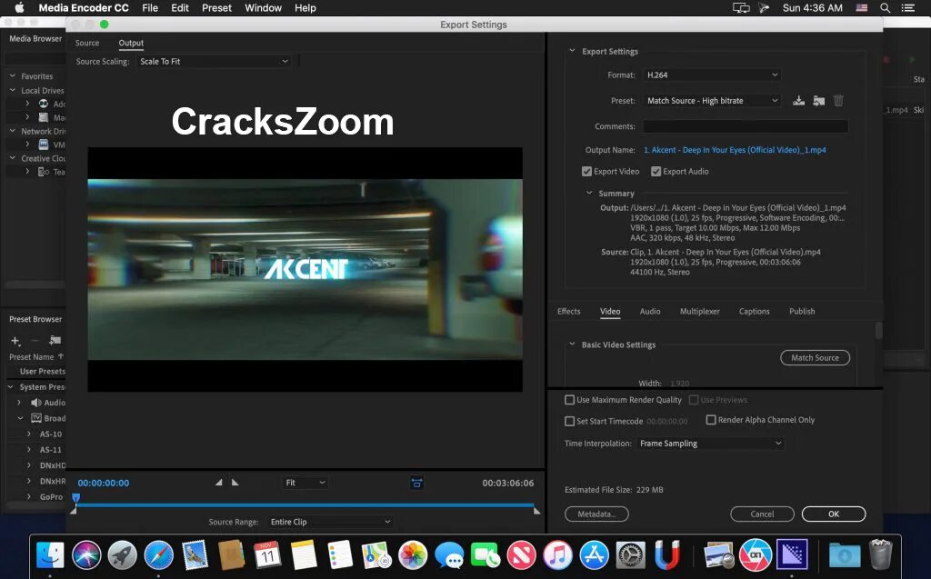Confirm export settings with OK
This screenshot has height=579, width=931.
[x=834, y=514]
